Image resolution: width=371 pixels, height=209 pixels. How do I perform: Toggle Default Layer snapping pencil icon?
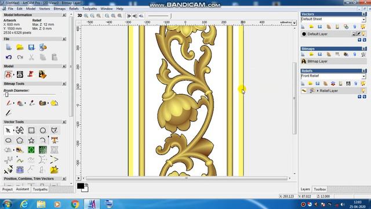pos(359,34)
